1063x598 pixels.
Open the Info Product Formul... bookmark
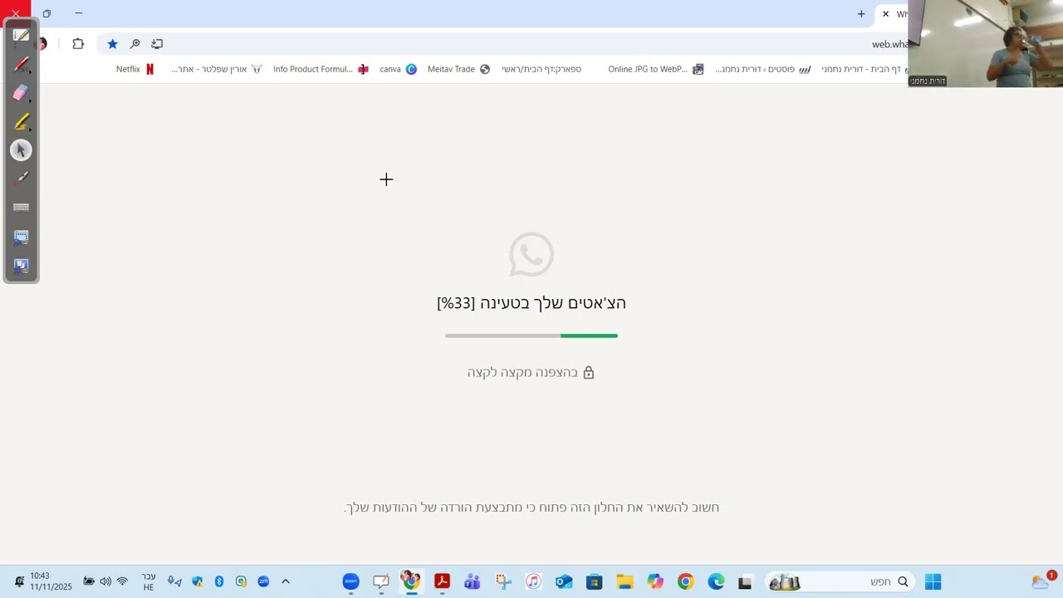point(321,70)
